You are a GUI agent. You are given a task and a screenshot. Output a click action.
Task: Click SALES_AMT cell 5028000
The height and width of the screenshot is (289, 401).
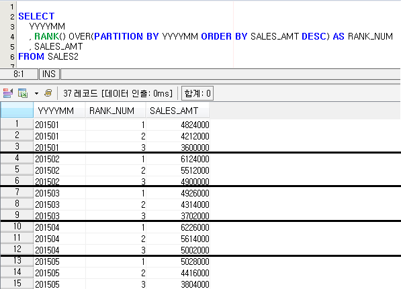178,262
